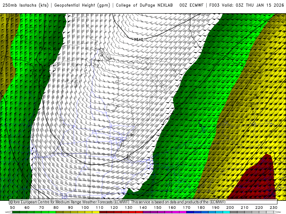This screenshot has width=286, height=214.
Task: Select the dark blue swatch starting at 170
Action: [x=190, y=212]
